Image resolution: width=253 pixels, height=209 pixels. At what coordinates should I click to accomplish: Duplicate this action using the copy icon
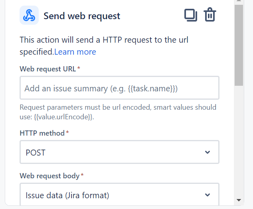pos(191,15)
